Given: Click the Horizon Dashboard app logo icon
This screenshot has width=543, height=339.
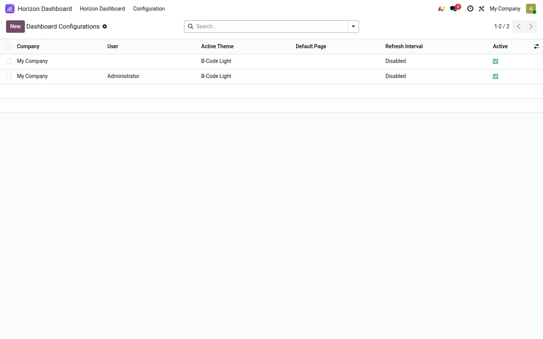Looking at the screenshot, I should tap(10, 9).
